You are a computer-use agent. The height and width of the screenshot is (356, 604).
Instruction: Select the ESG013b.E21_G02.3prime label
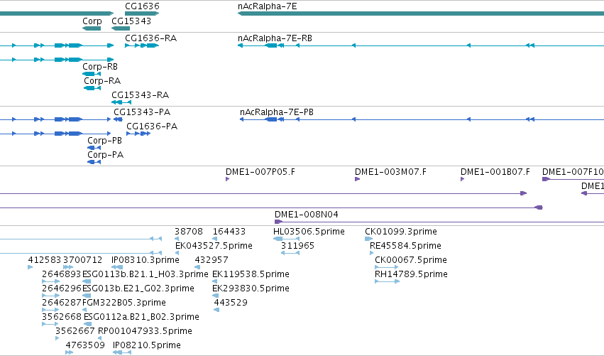tap(138, 288)
